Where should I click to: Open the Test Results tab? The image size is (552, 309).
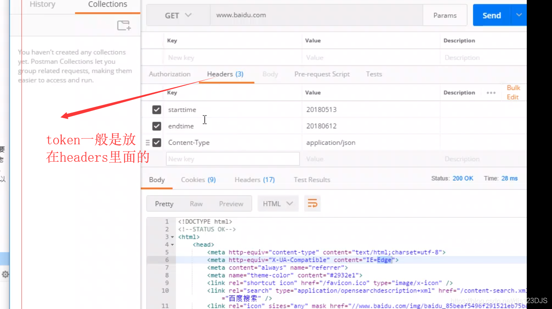click(312, 179)
